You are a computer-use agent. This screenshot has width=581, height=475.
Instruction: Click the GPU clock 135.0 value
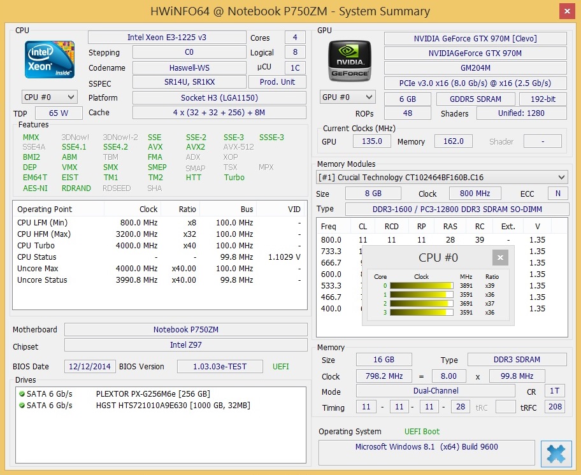coord(372,141)
